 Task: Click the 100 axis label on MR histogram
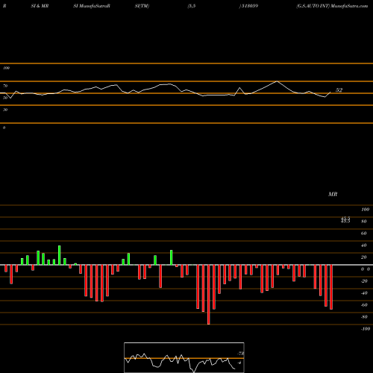[365, 210]
